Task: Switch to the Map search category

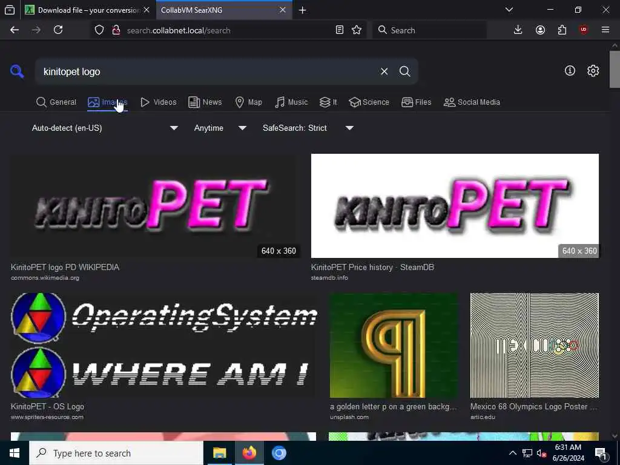Action: (249, 102)
